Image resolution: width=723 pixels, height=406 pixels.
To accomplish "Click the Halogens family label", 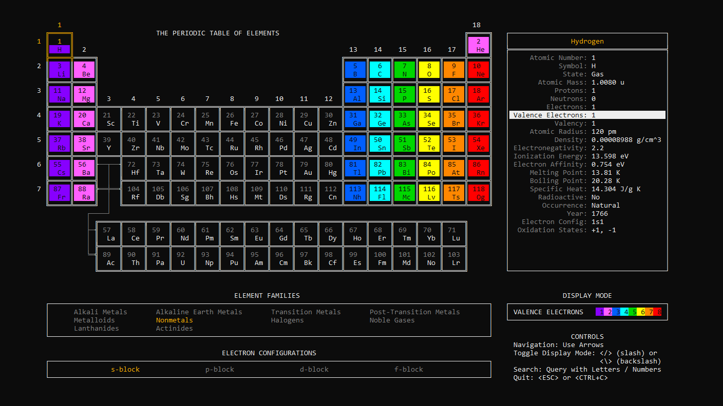I will (287, 320).
